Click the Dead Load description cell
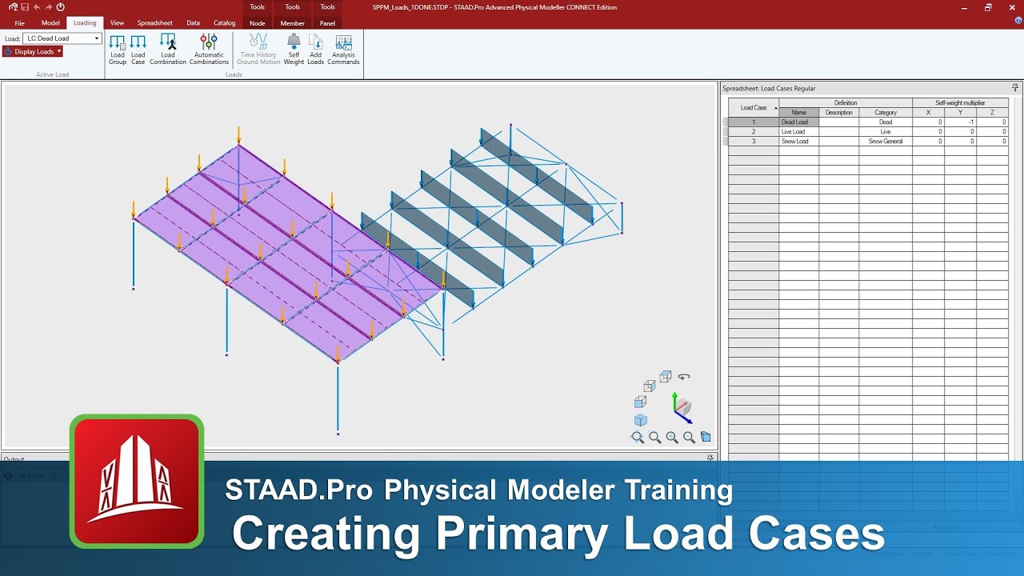 839,122
